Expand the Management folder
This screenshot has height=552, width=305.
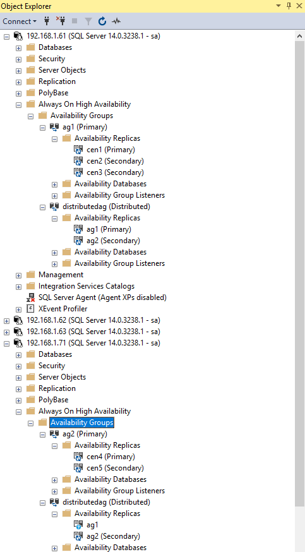click(x=19, y=275)
